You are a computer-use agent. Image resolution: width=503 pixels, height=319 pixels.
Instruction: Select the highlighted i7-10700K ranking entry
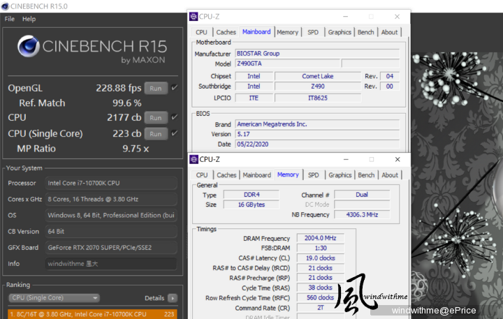tap(92, 314)
